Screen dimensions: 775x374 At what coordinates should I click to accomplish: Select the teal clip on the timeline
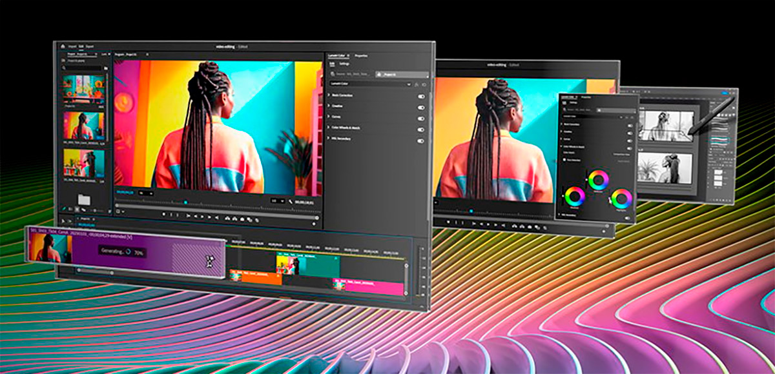[308, 265]
